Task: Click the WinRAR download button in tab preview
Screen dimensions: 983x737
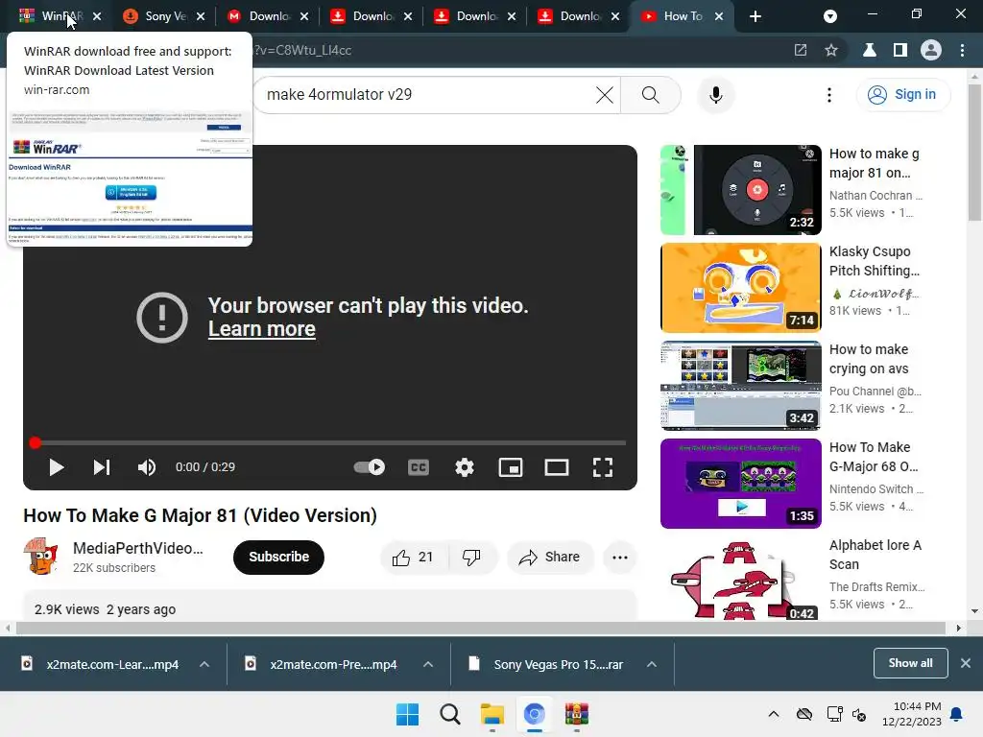Action: point(131,192)
